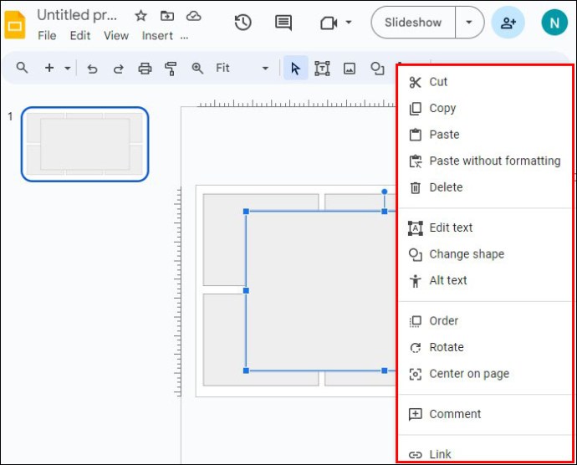Select slide 1 thumbnail in filmstrip

click(x=85, y=144)
